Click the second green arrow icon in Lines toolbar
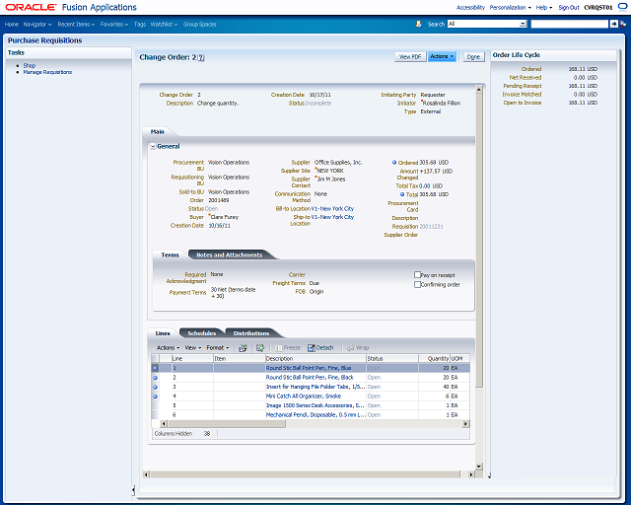631x505 pixels. [x=260, y=348]
